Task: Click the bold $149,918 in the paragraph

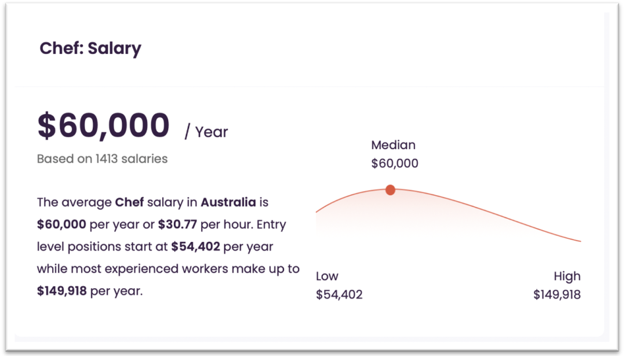Action: 62,291
